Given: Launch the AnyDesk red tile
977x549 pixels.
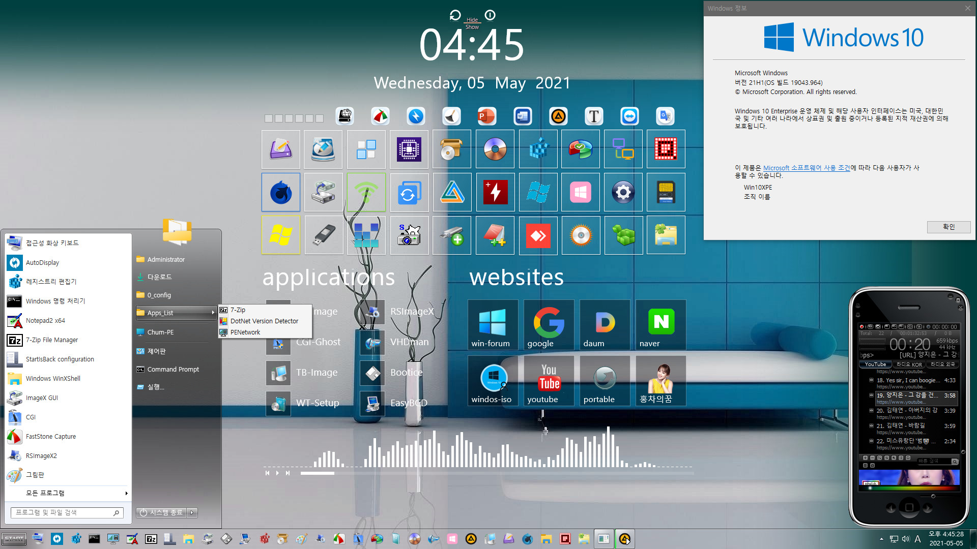Looking at the screenshot, I should [x=538, y=235].
